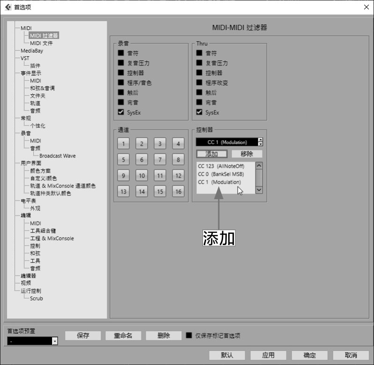Toggle MIDI channel 9 button
The image size is (374, 365).
123,175
